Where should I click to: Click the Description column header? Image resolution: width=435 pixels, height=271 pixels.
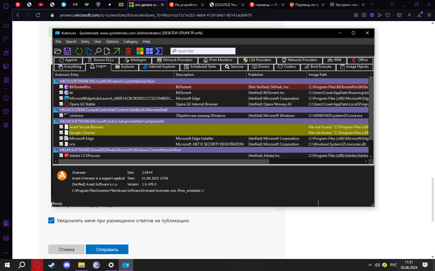(x=210, y=75)
